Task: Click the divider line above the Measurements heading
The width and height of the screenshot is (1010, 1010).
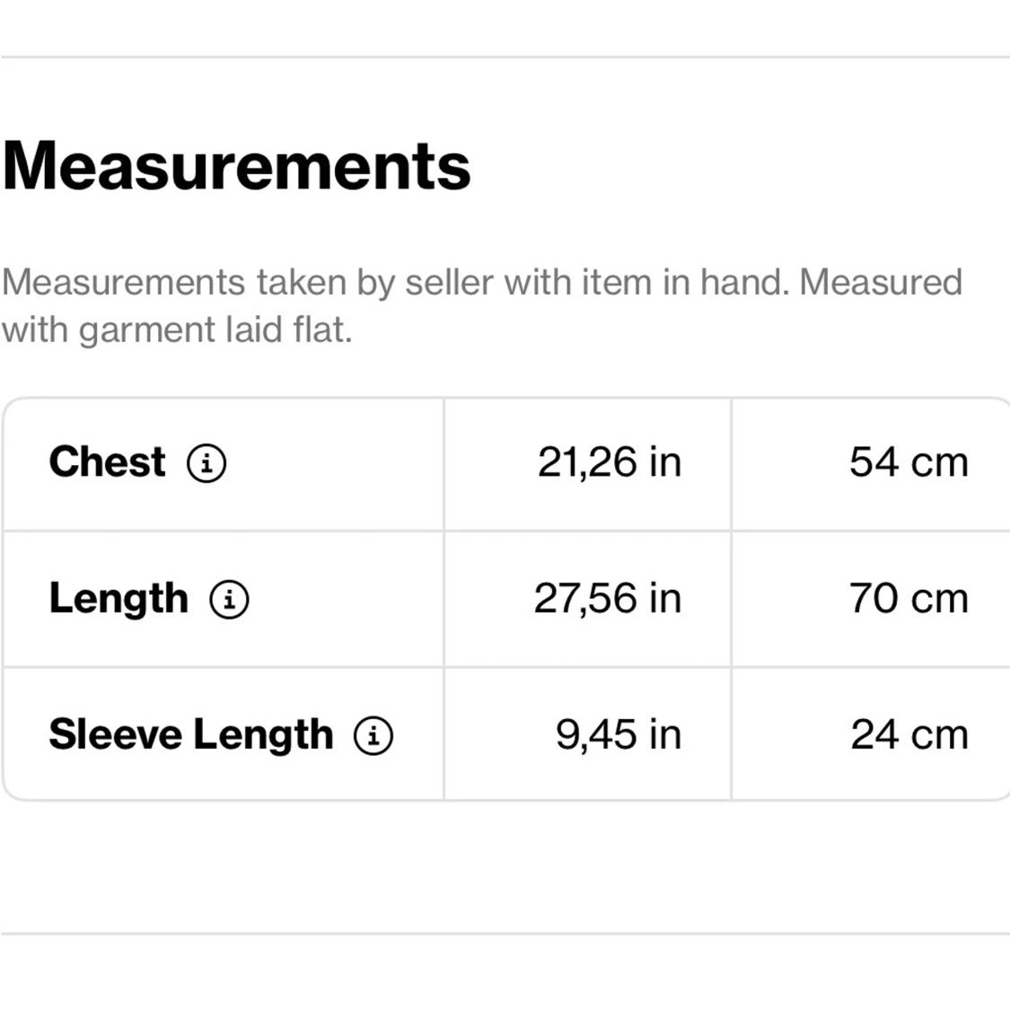Action: 505,57
